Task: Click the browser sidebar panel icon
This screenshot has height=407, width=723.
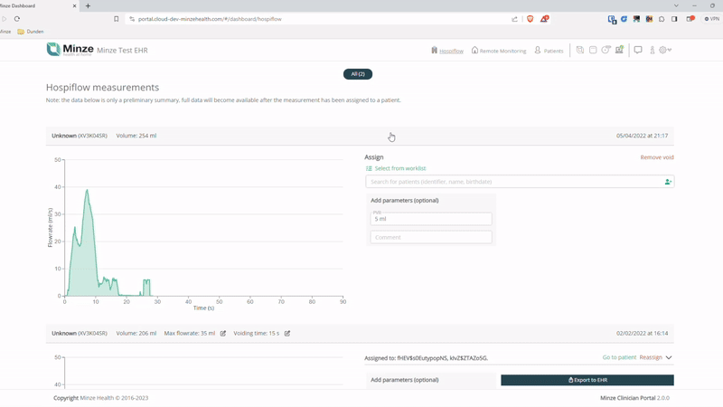Action: [674, 19]
